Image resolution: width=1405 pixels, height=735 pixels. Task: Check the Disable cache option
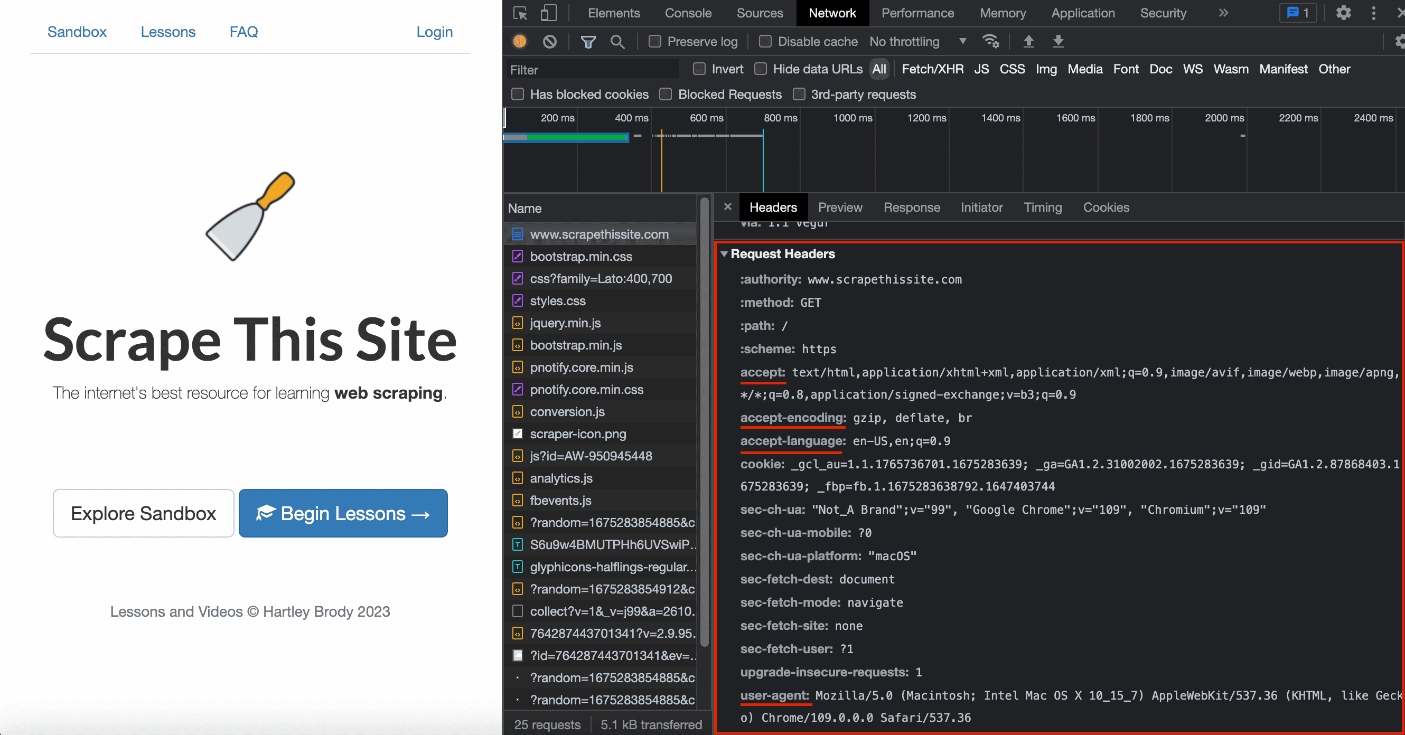(765, 41)
